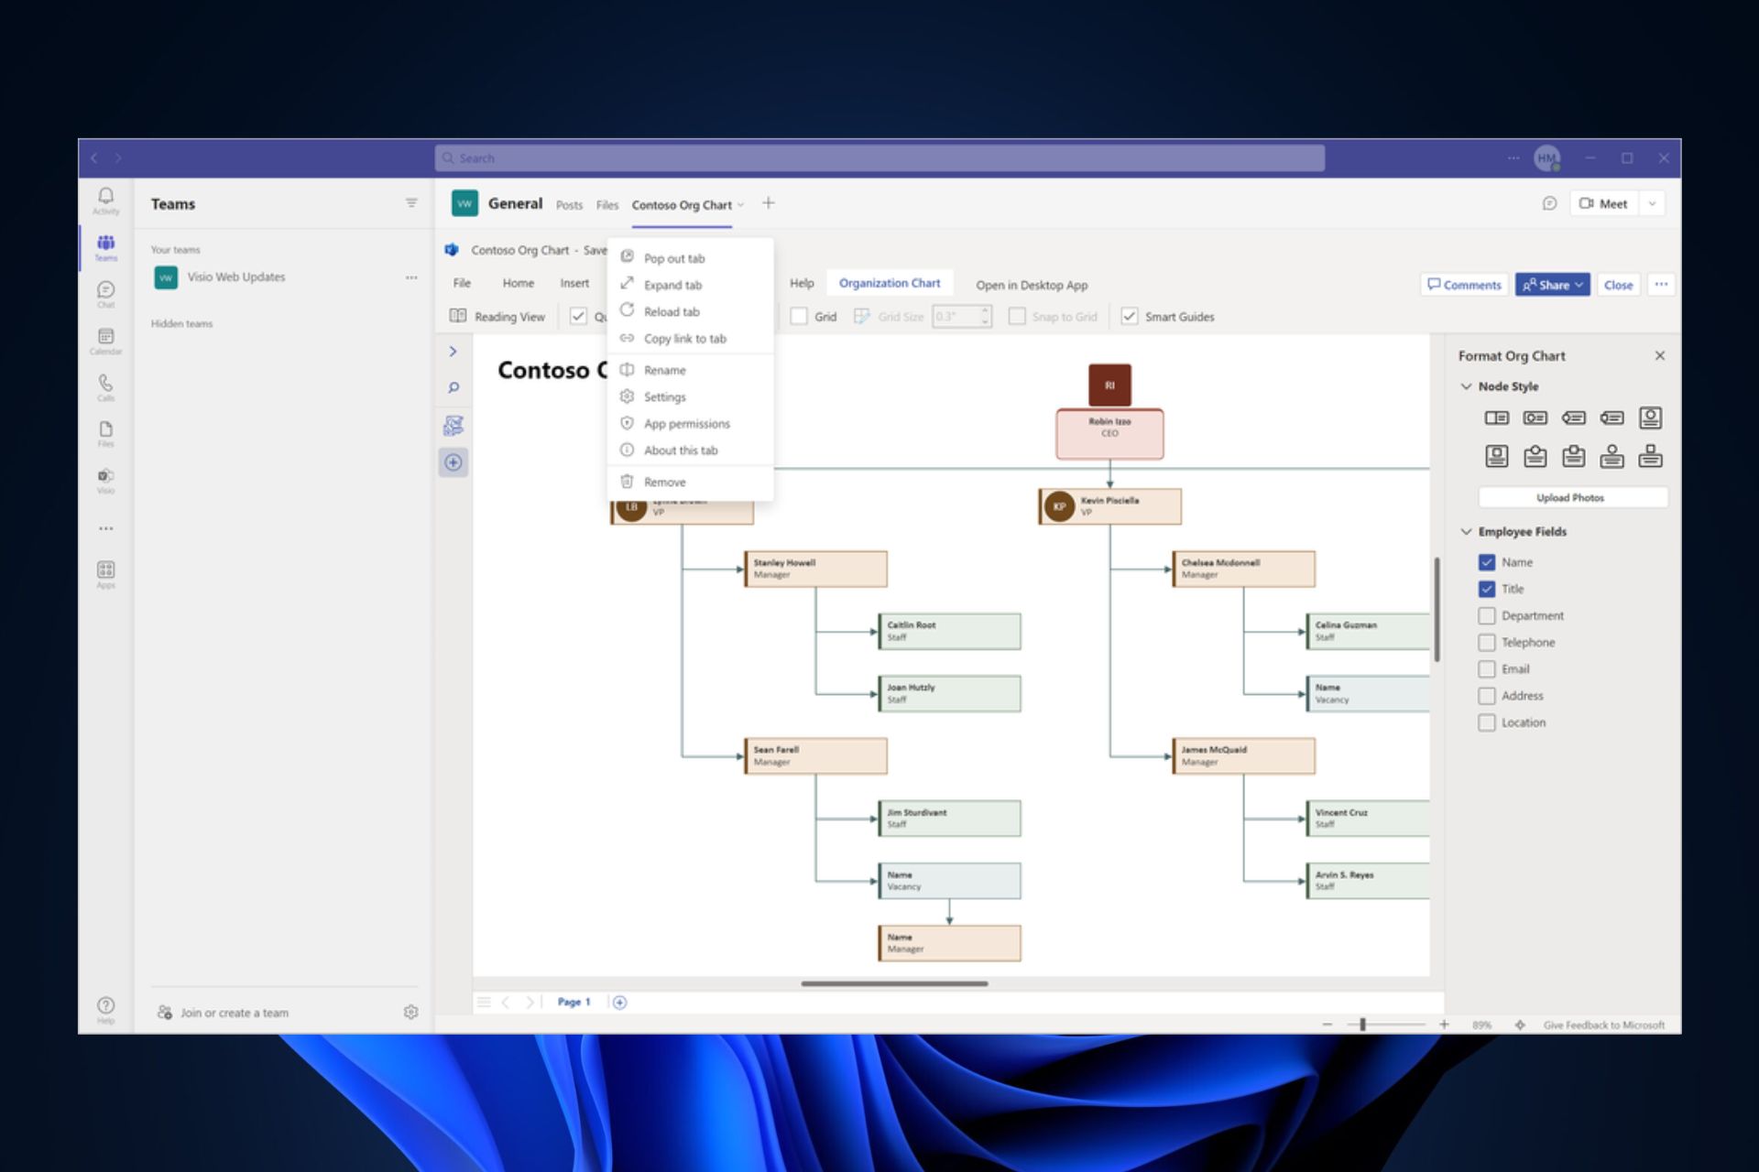
Task: Click the fit page to window icon
Action: click(x=1520, y=1025)
